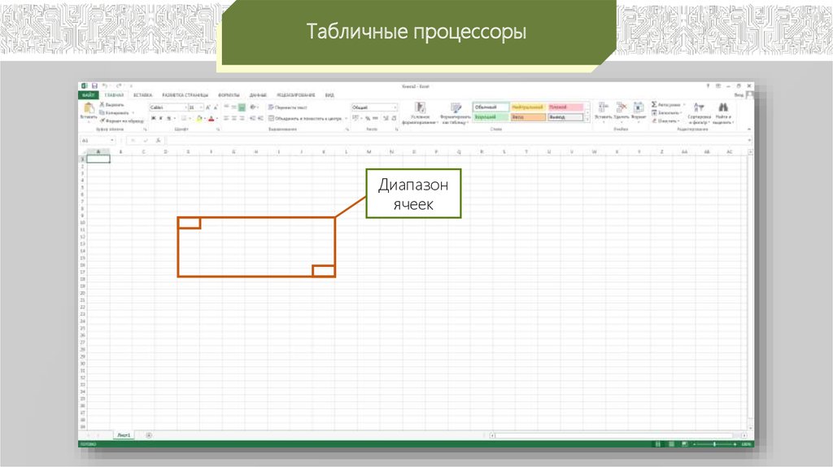Image resolution: width=833 pixels, height=467 pixels.
Task: Center cell text horizontally
Action: [x=233, y=119]
